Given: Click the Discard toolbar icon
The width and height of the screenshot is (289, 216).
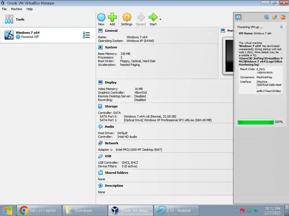Looking at the screenshot, I should pyautogui.click(x=141, y=17).
